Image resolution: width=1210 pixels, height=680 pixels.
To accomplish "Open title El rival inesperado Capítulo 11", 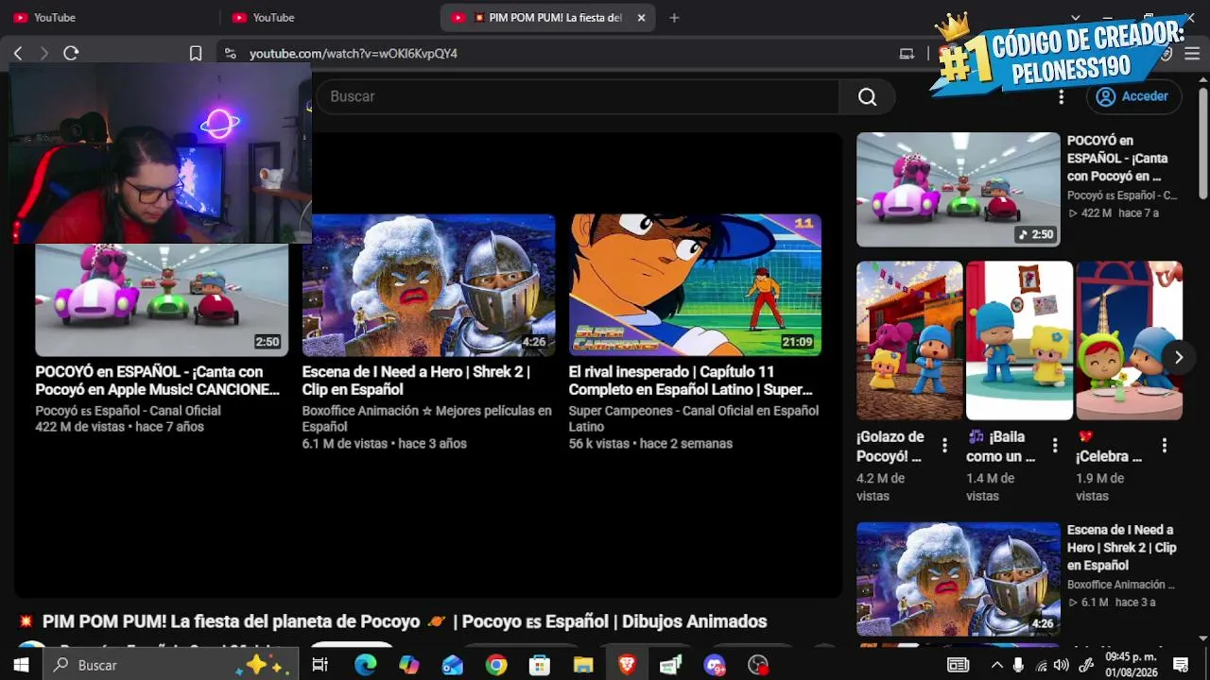I will pyautogui.click(x=691, y=381).
